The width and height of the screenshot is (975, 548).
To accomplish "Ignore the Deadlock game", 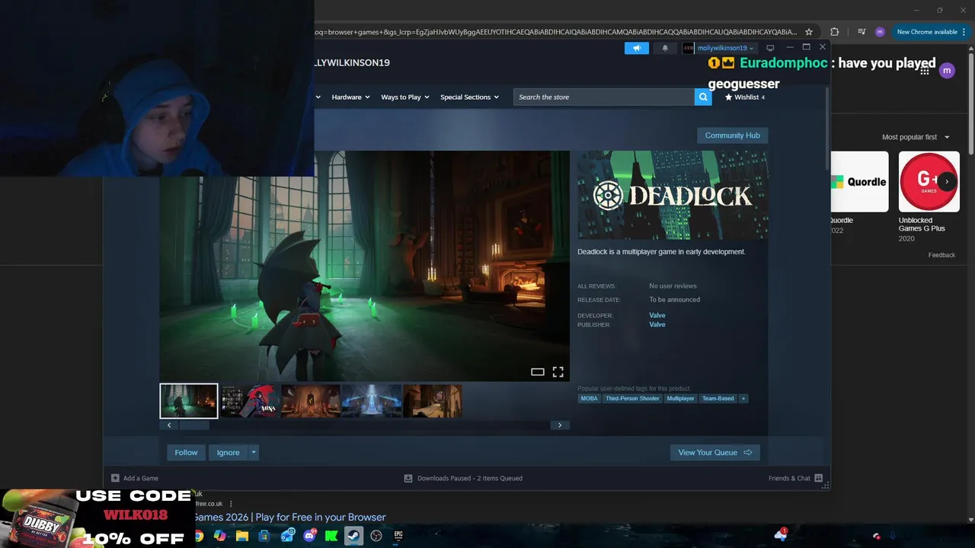I will coord(228,452).
